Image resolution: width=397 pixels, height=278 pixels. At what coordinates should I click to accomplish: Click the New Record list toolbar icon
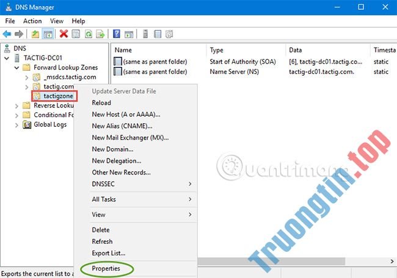158,34
